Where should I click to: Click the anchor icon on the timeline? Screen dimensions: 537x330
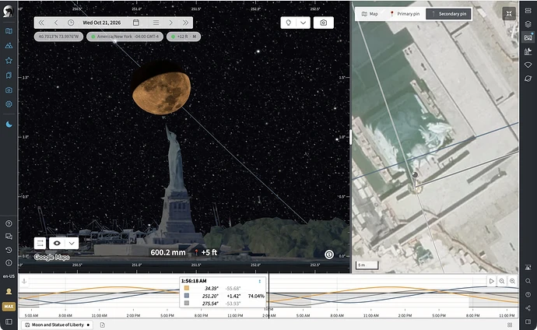coord(24,281)
